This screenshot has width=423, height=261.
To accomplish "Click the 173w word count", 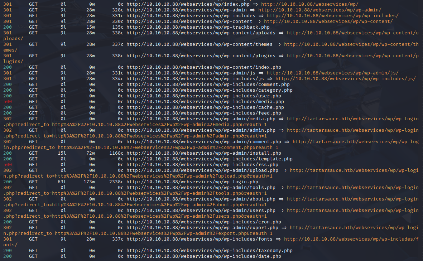I will click(x=89, y=182).
